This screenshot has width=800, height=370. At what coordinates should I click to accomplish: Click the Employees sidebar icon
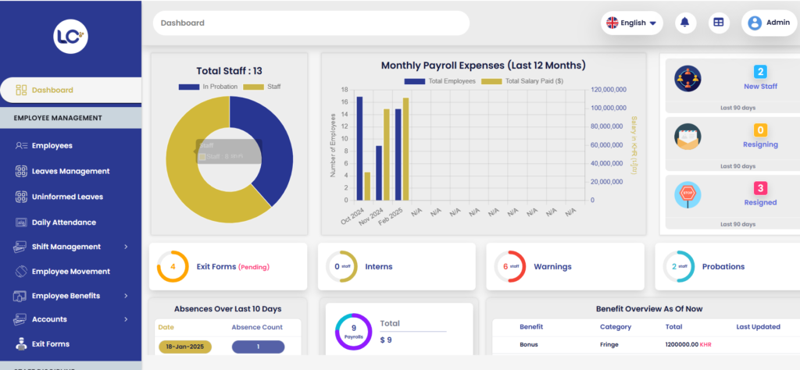tap(21, 146)
